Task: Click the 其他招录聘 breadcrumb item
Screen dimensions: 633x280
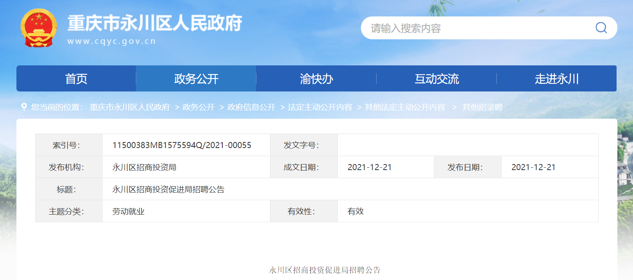Action: pos(482,107)
